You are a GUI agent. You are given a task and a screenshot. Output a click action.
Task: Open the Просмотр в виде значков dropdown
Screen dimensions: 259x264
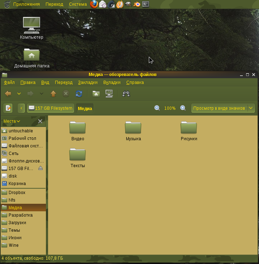click(x=223, y=108)
